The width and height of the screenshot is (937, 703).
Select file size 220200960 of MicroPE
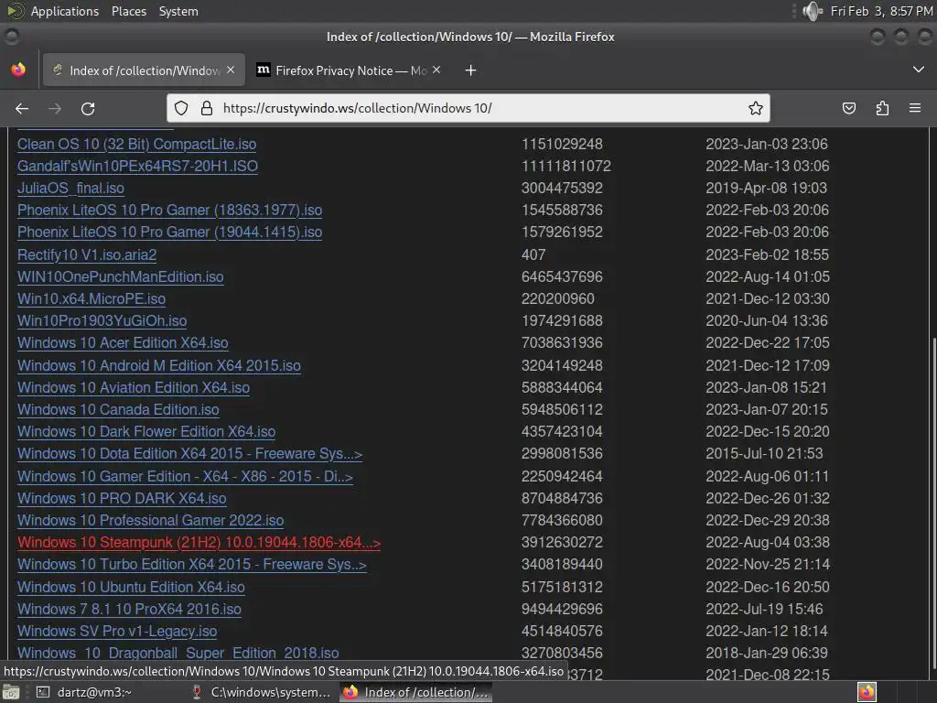[x=557, y=299]
